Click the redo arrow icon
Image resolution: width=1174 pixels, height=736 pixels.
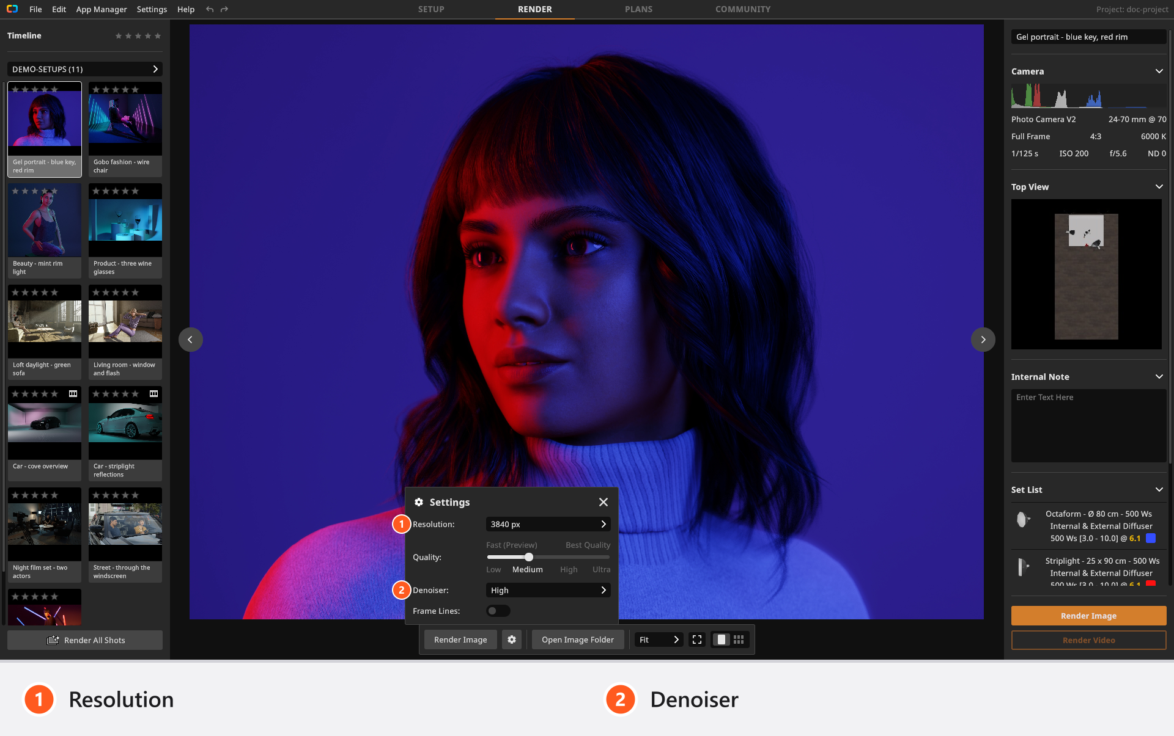tap(224, 9)
